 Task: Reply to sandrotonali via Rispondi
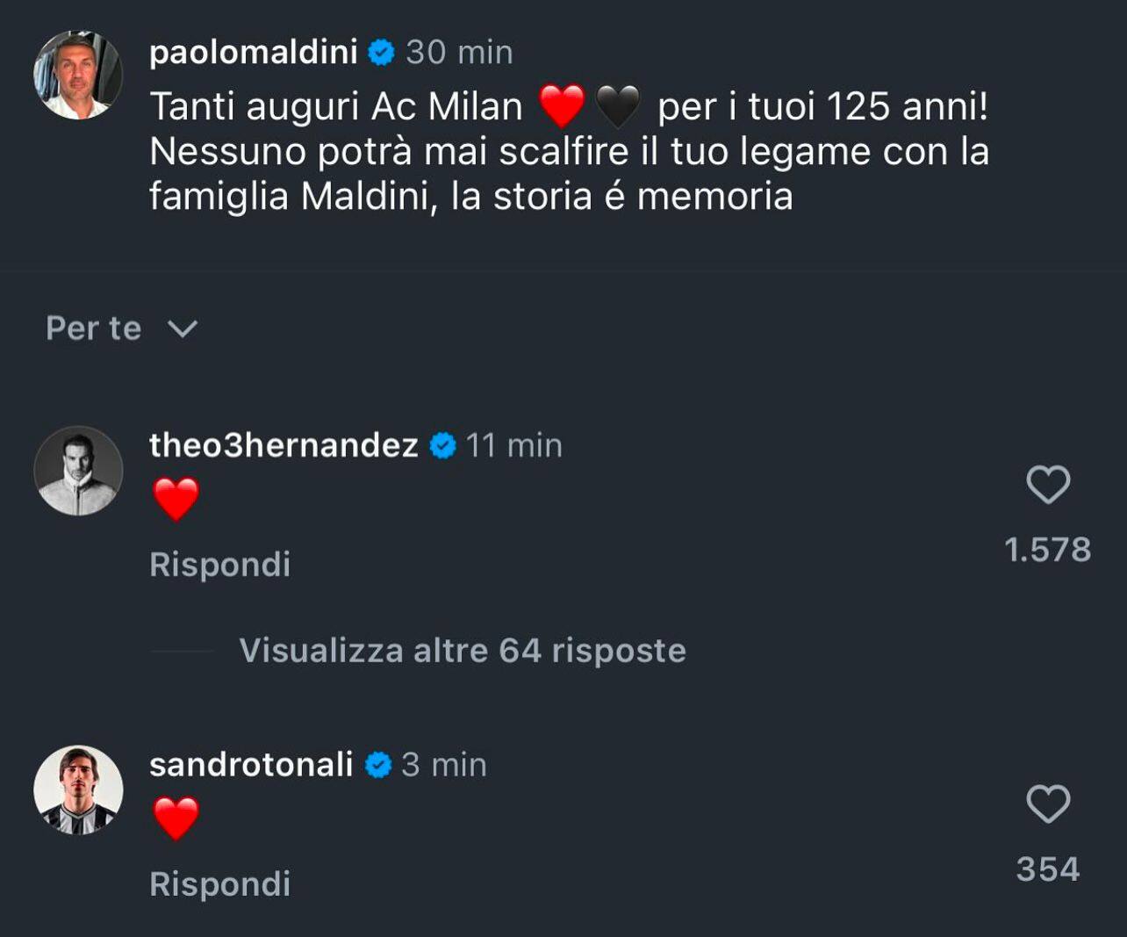click(x=219, y=884)
